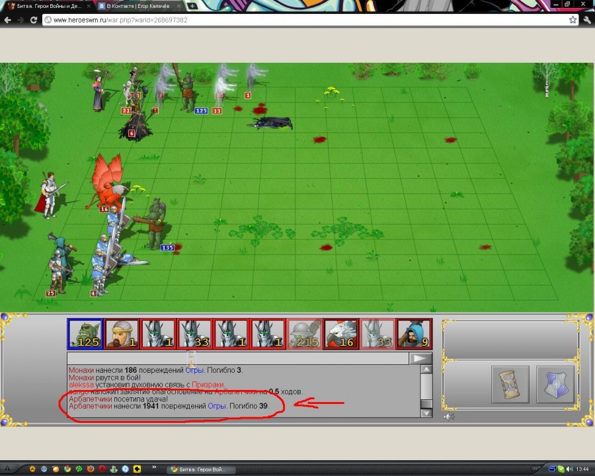This screenshot has width=595, height=476.
Task: Click the crossbowman portrait numbered 9
Action: click(x=414, y=334)
